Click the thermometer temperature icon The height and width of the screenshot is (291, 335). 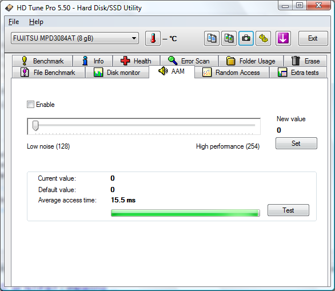pyautogui.click(x=153, y=38)
